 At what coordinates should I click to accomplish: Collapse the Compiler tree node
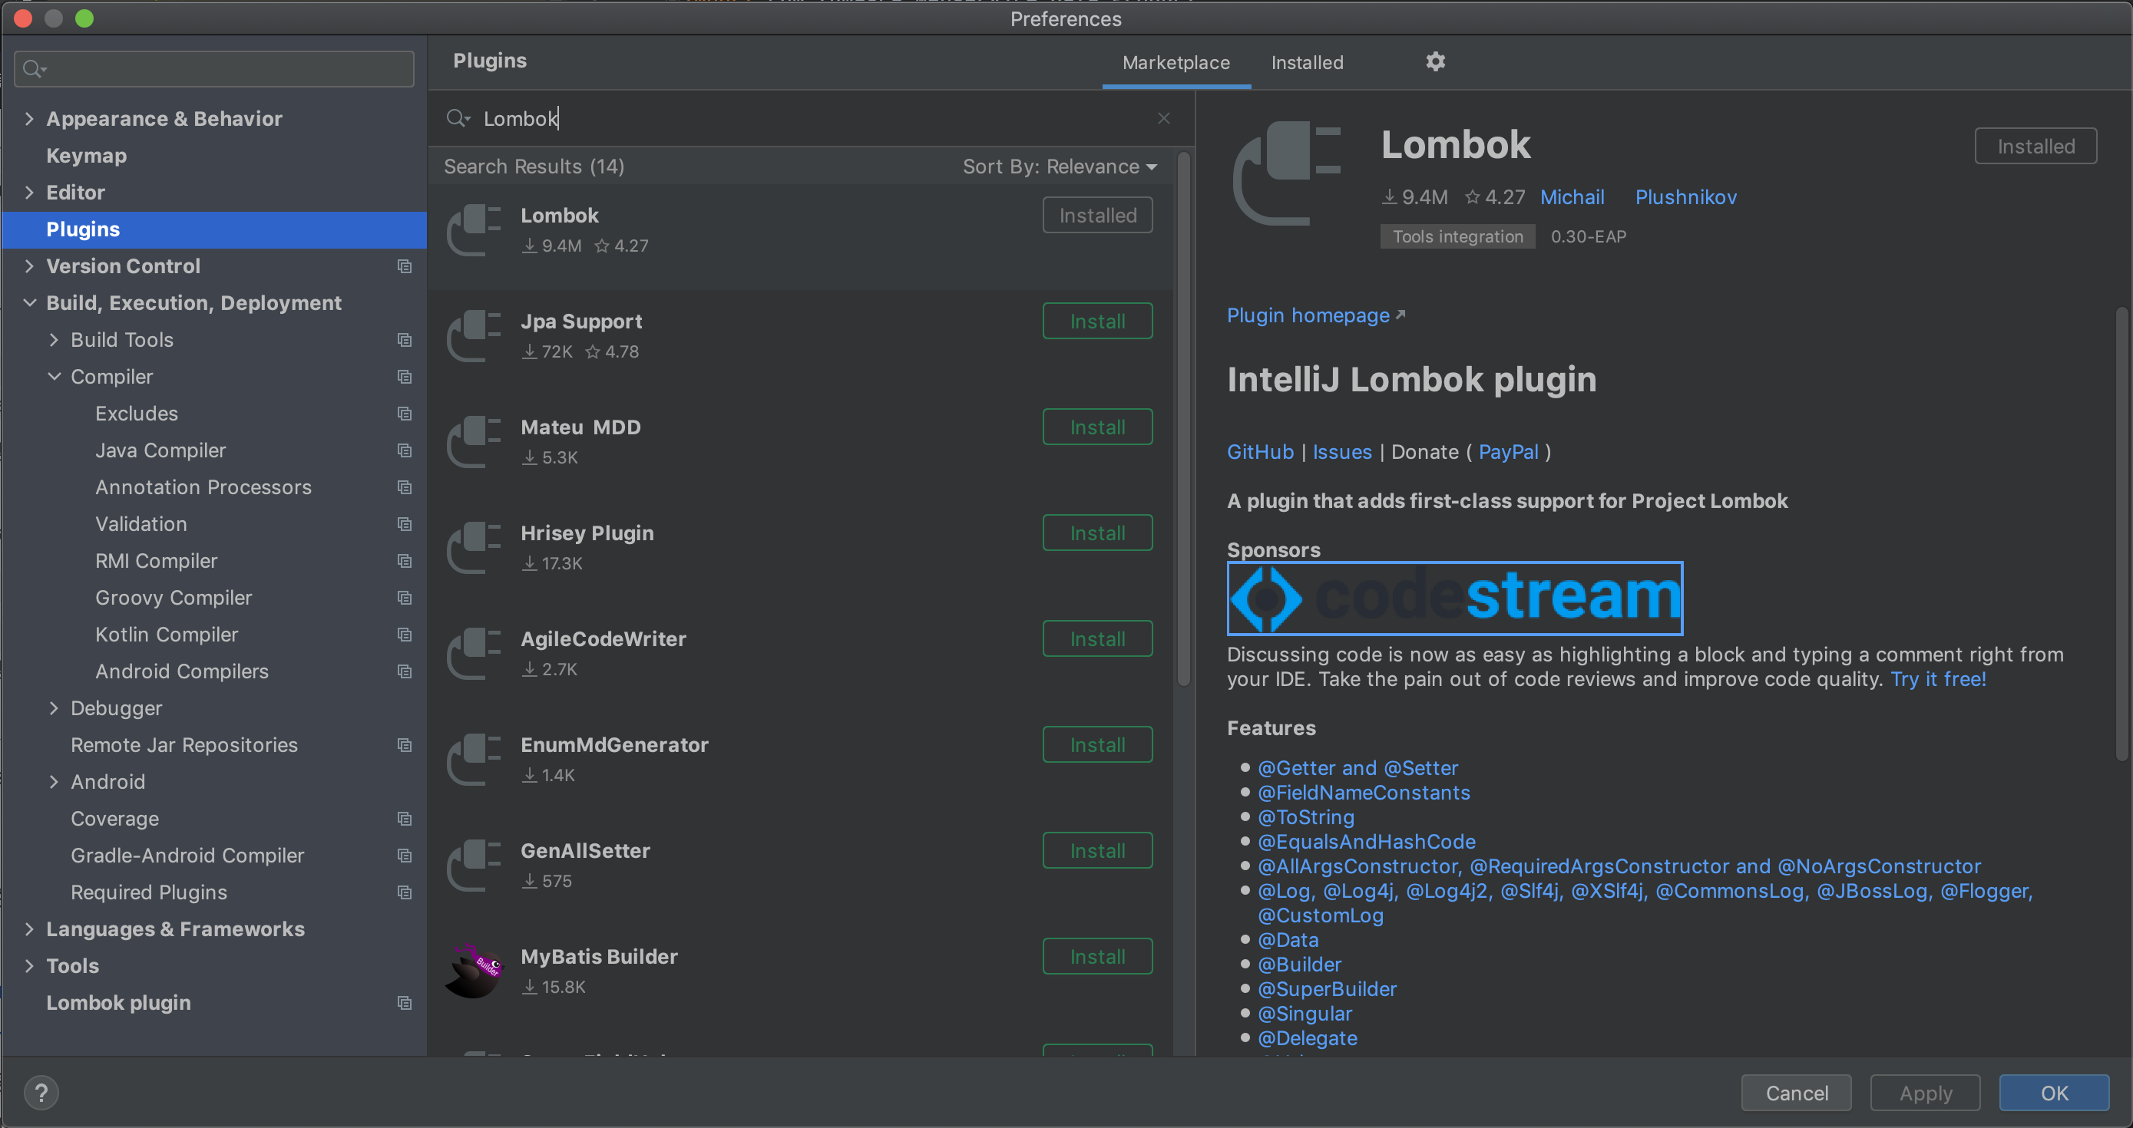[55, 377]
